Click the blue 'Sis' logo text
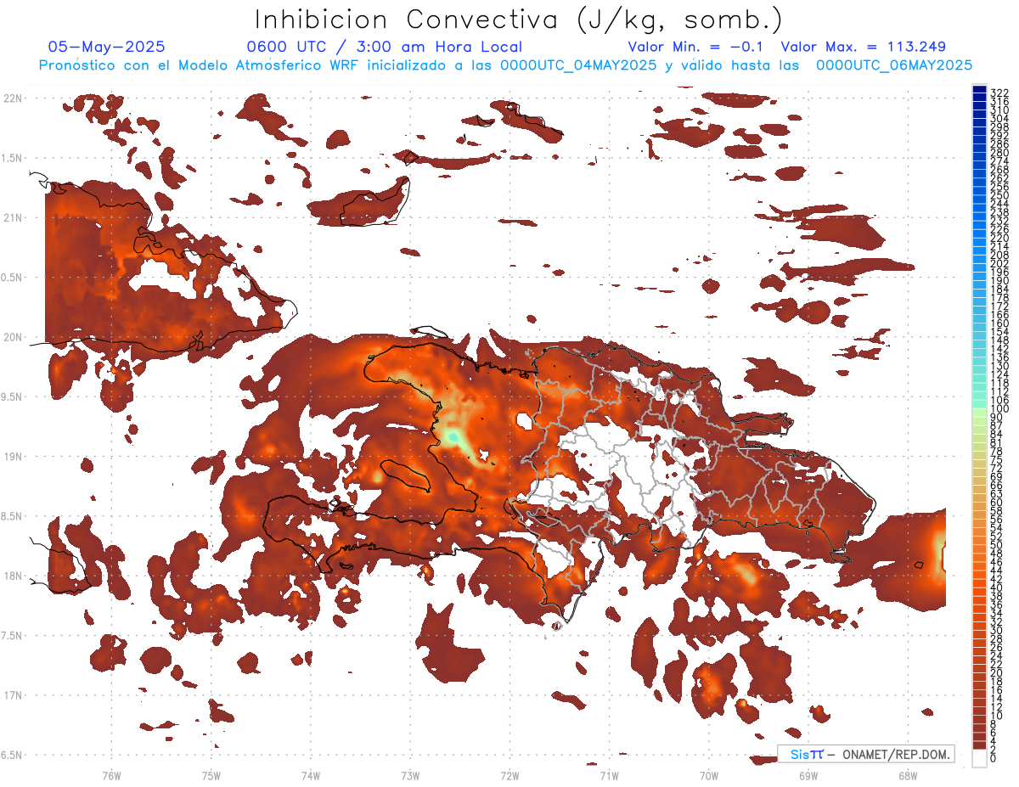Image resolution: width=1019 pixels, height=787 pixels. [799, 754]
